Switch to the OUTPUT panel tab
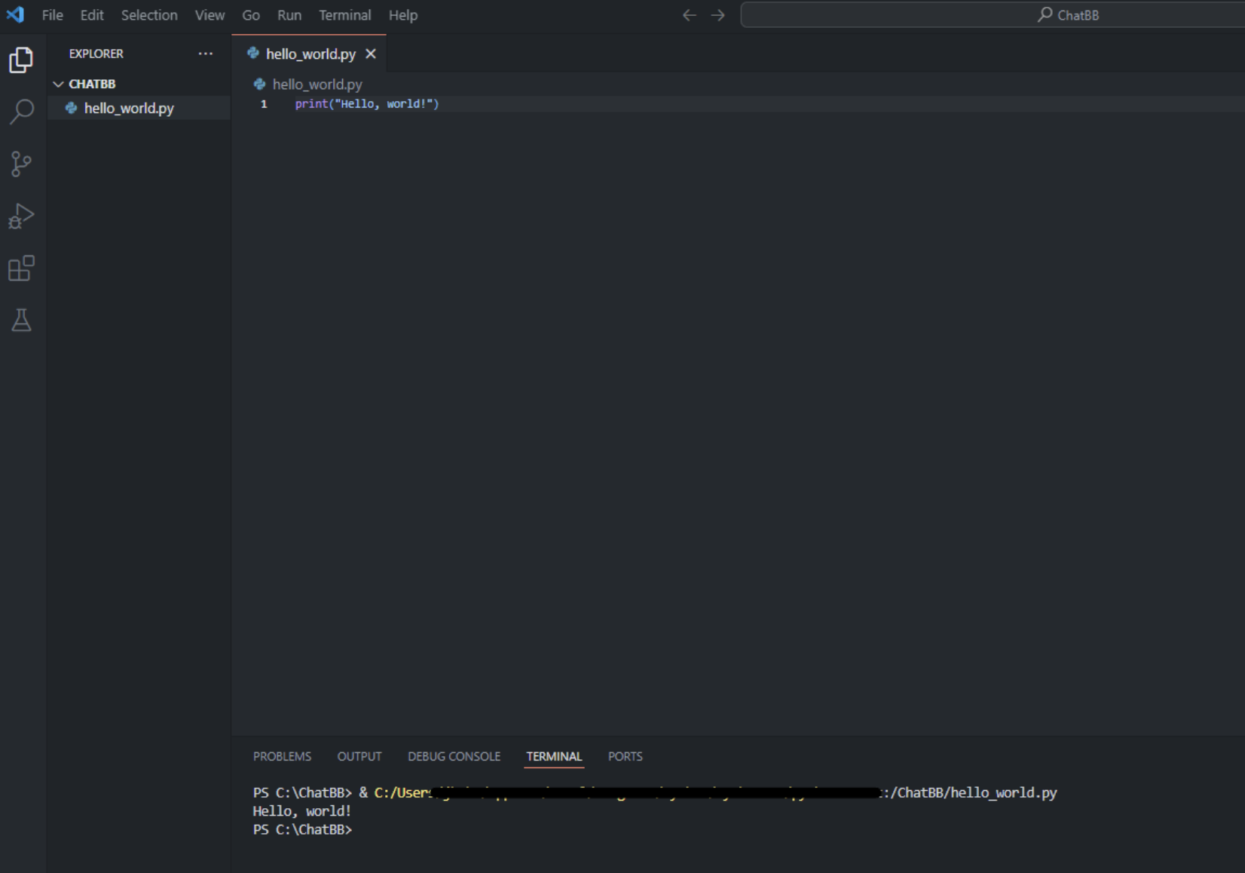Viewport: 1245px width, 873px height. pyautogui.click(x=359, y=756)
